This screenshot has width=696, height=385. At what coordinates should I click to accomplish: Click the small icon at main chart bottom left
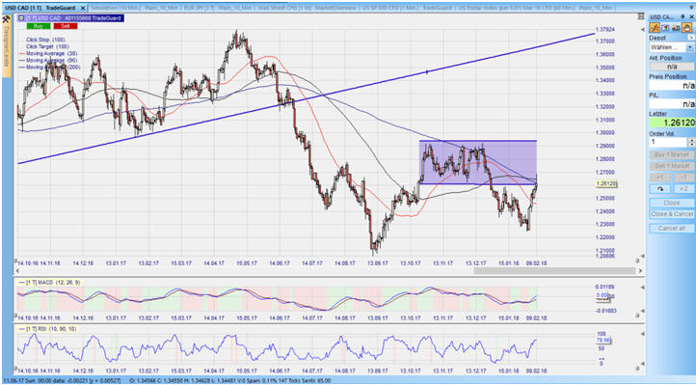click(15, 261)
